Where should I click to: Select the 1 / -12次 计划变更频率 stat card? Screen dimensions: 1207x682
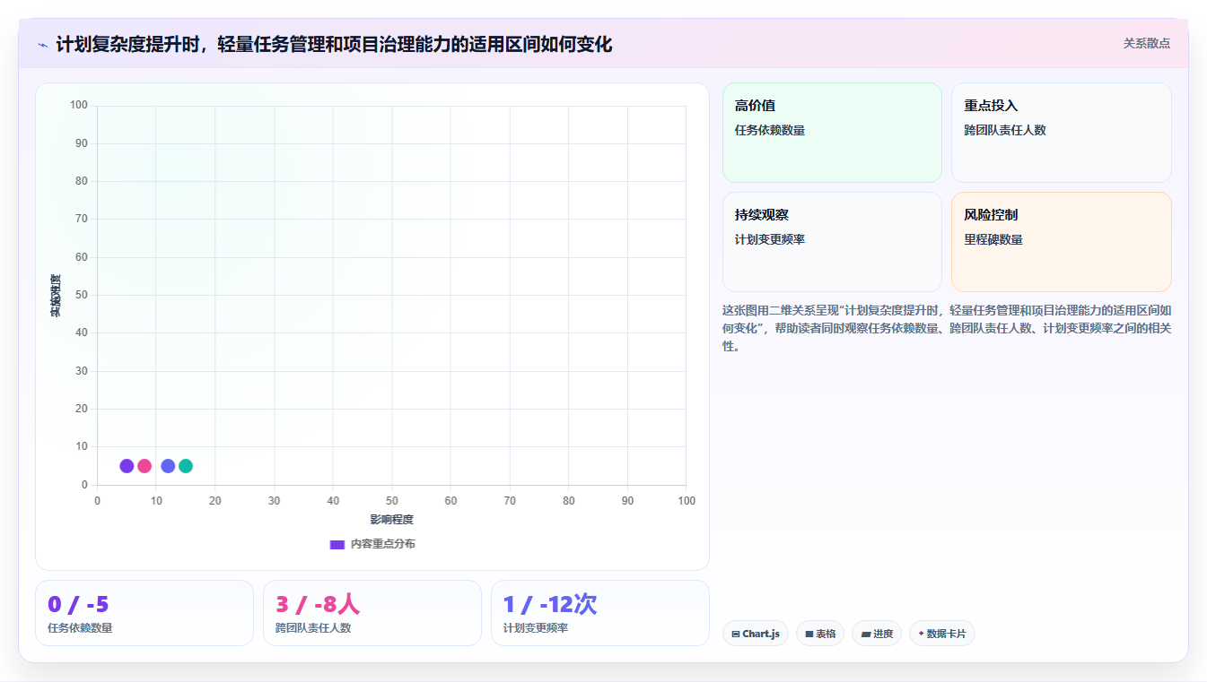tap(600, 613)
